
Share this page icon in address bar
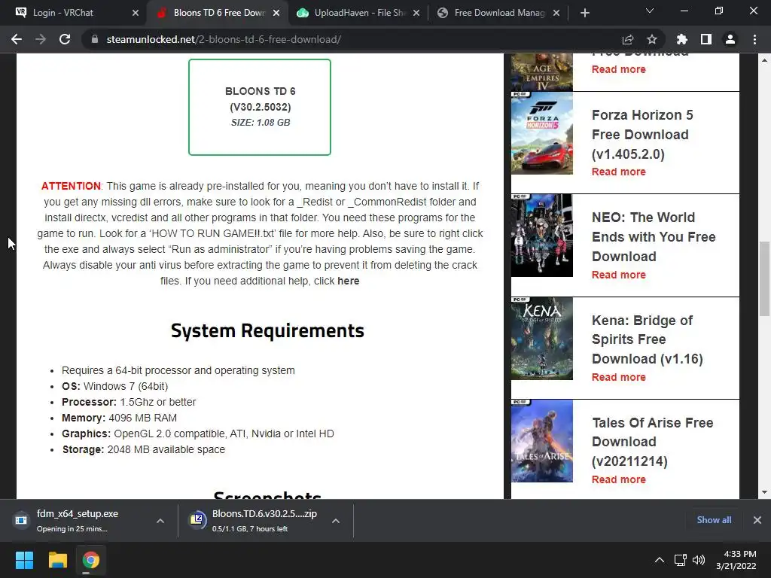(x=628, y=39)
